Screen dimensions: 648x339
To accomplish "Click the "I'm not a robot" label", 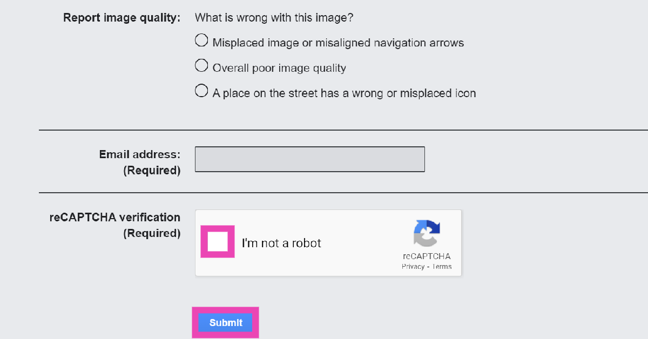I will [x=281, y=243].
